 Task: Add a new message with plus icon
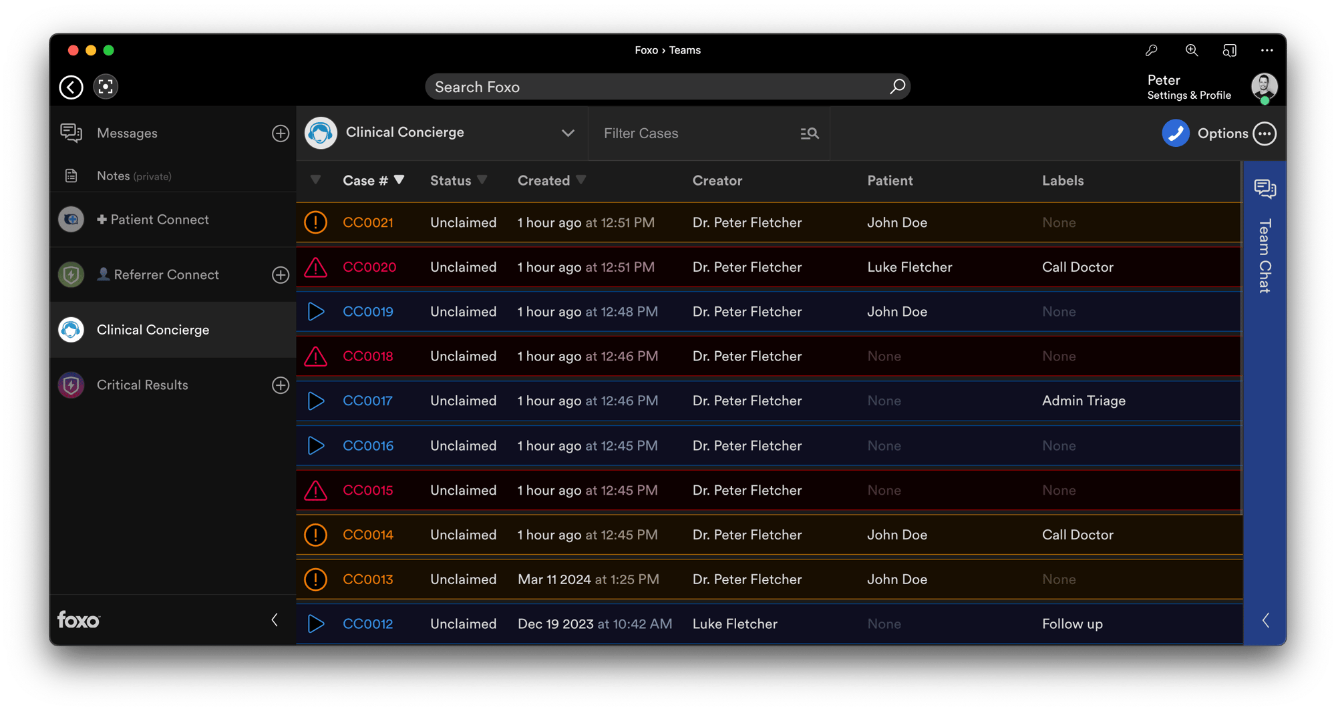[281, 134]
